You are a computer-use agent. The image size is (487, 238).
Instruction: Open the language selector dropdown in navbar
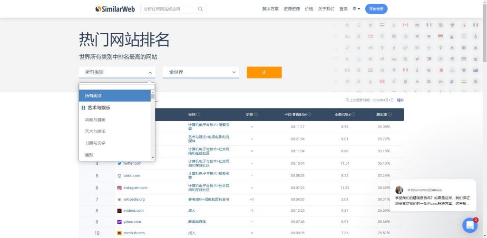(356, 9)
